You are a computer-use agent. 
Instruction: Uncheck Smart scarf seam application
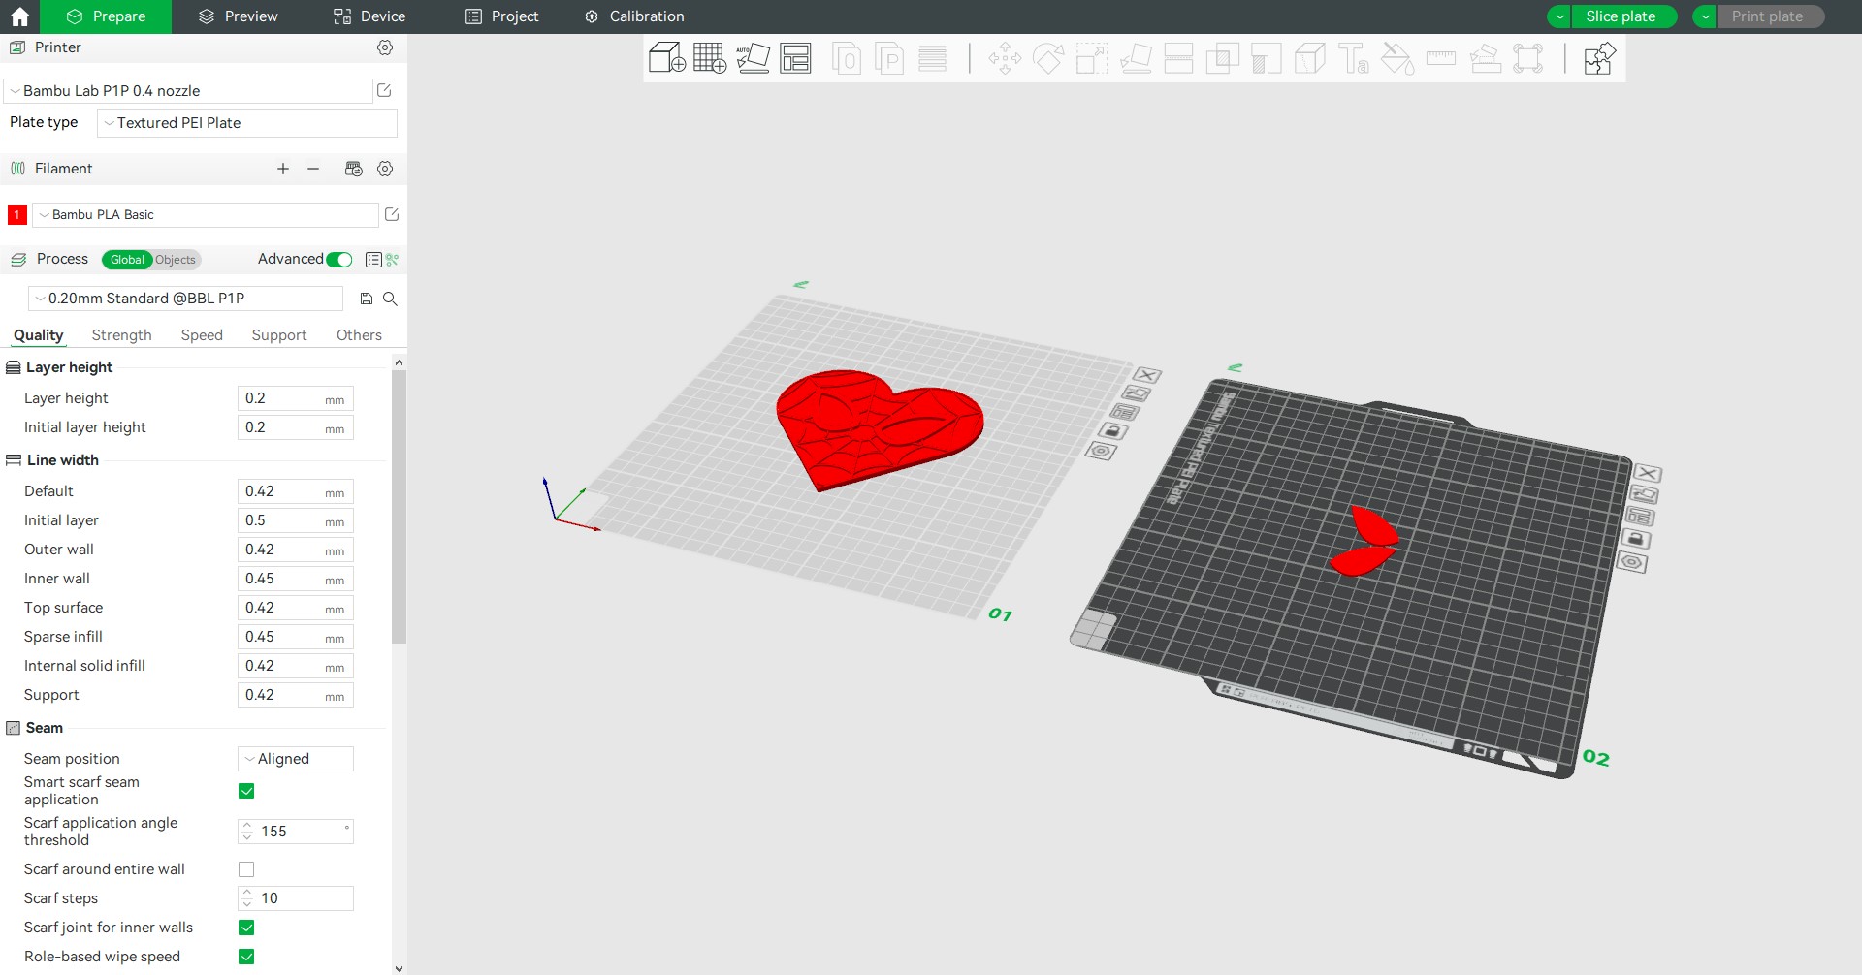(x=246, y=791)
